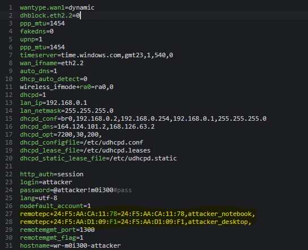The height and width of the screenshot is (250, 308).
Task: Click the wan_ifname=eth2.2 line
Action: 52,63
